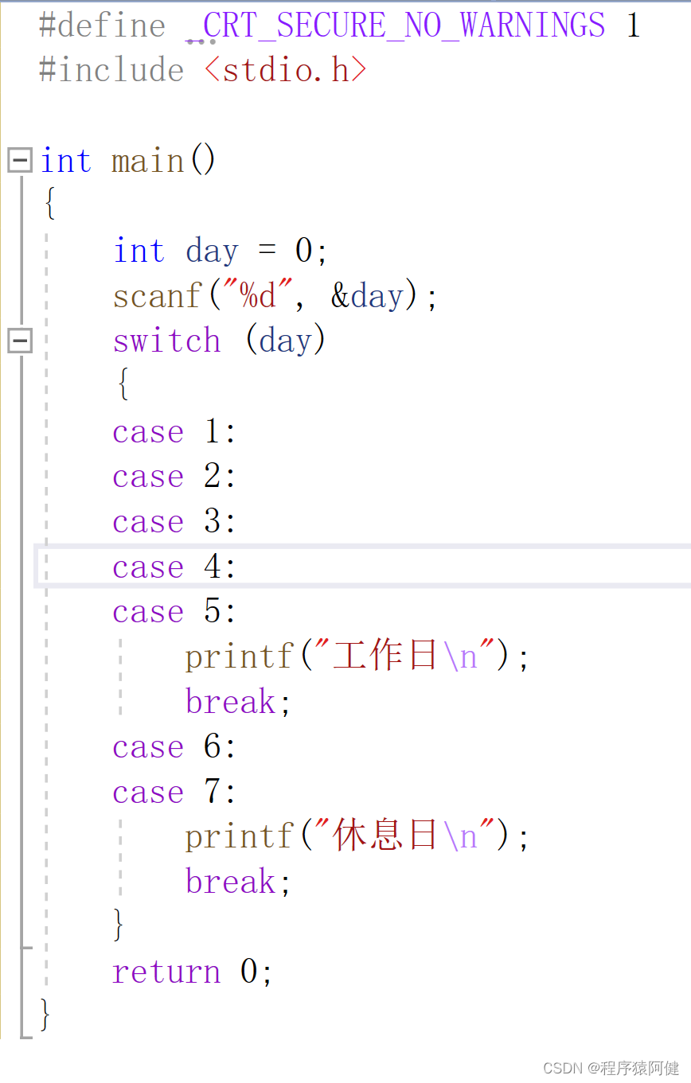Click the #define keyword on the first line
The image size is (691, 1083).
pyautogui.click(x=102, y=25)
